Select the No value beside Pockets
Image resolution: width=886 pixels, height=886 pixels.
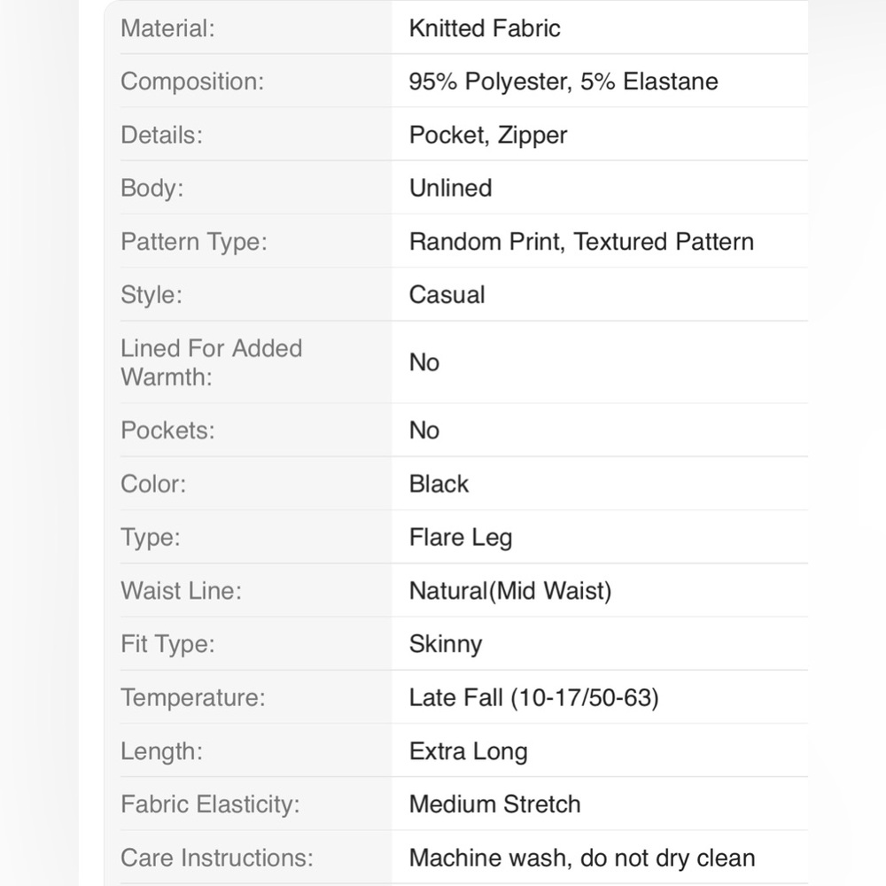point(424,430)
